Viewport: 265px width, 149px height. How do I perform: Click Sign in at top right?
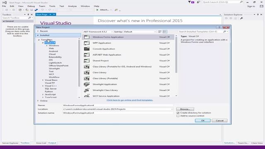click(x=251, y=6)
